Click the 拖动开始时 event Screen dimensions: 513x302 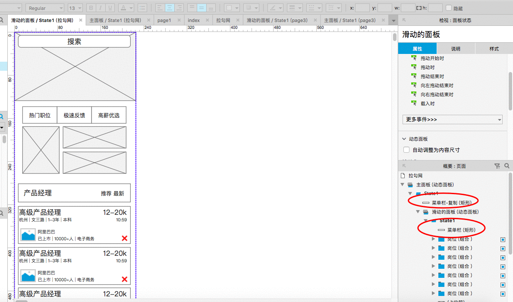(x=432, y=58)
